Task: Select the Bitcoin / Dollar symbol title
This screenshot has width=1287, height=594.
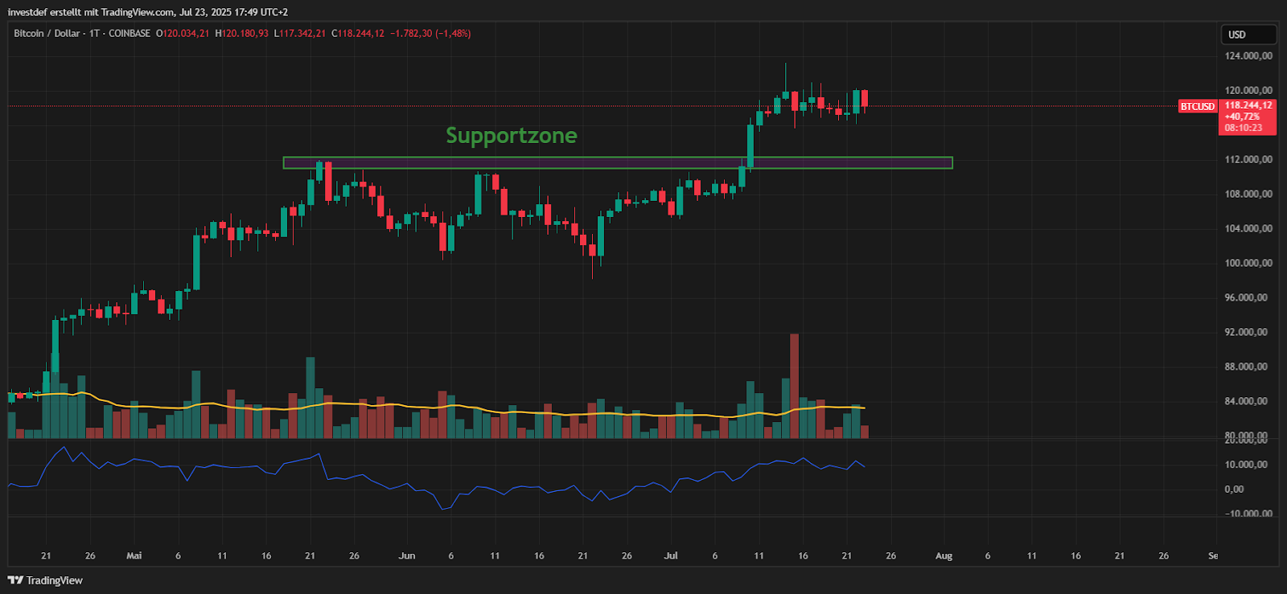Action: point(47,34)
